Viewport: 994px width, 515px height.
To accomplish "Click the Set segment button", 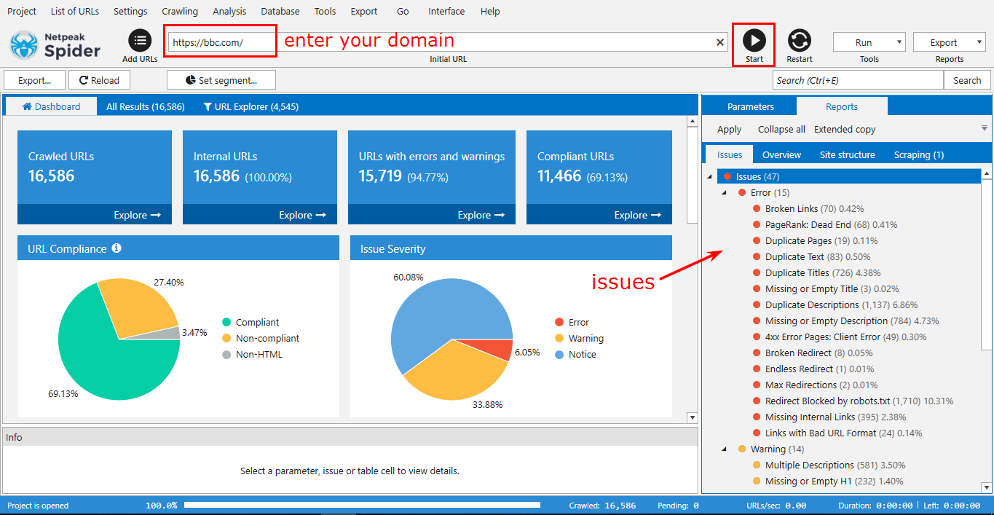I will point(221,80).
